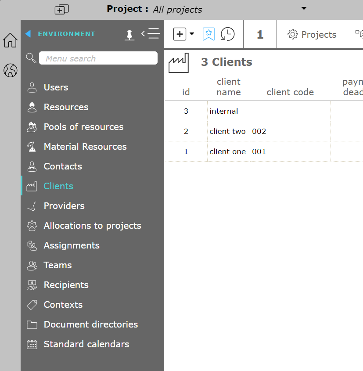The height and width of the screenshot is (371, 363).
Task: Open Users in the Environment menu
Action: (x=56, y=87)
